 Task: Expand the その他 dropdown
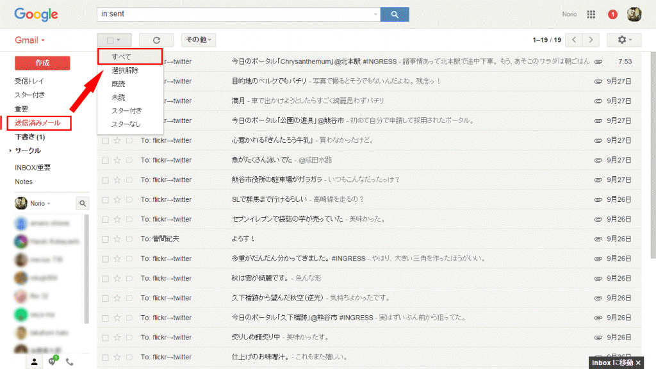coord(199,40)
